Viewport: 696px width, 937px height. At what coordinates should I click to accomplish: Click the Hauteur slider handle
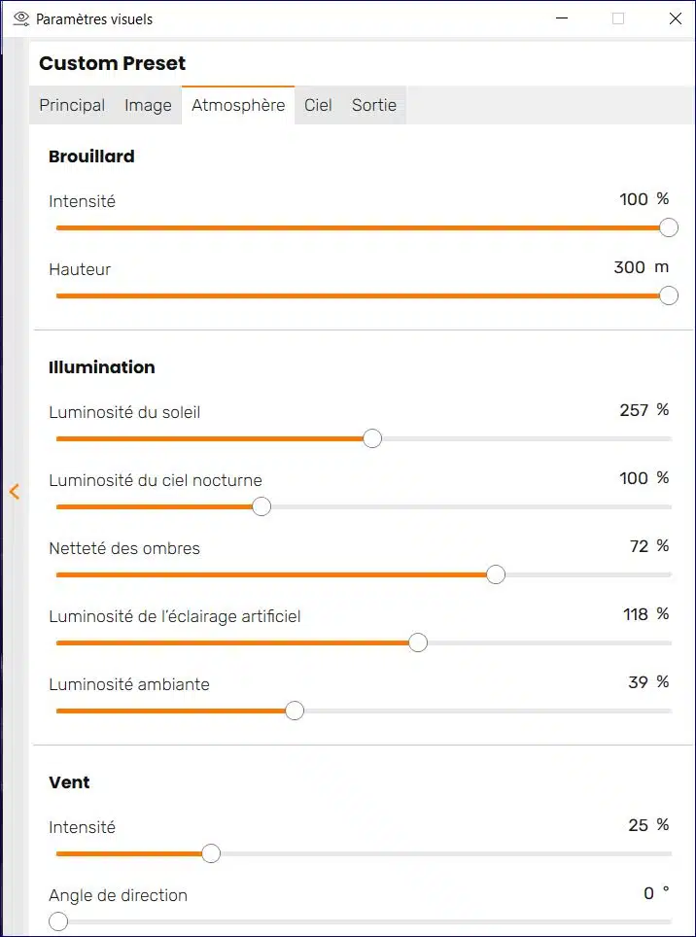(669, 295)
